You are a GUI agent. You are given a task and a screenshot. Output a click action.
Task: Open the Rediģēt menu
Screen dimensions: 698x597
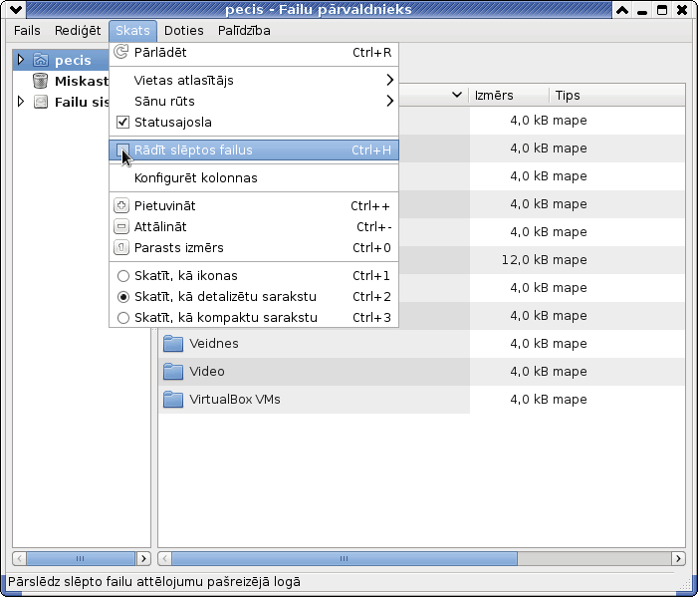click(78, 30)
